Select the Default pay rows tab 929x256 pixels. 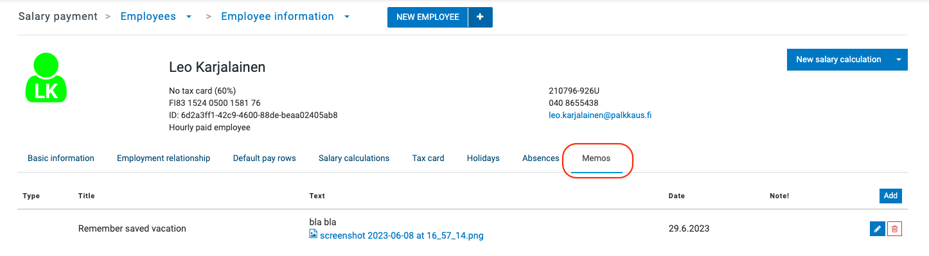264,158
